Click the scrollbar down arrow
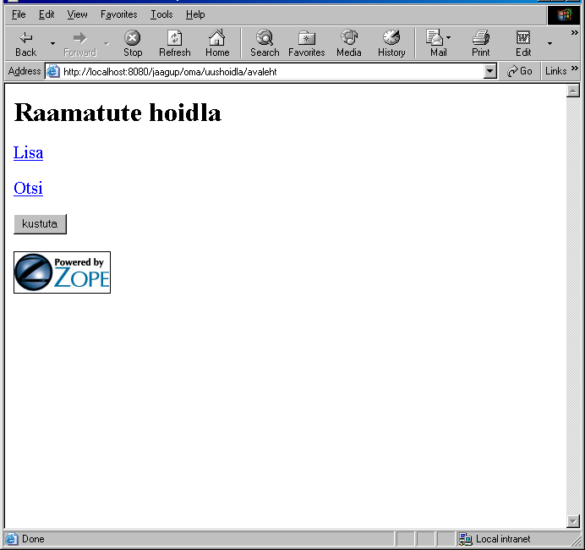 (x=572, y=521)
